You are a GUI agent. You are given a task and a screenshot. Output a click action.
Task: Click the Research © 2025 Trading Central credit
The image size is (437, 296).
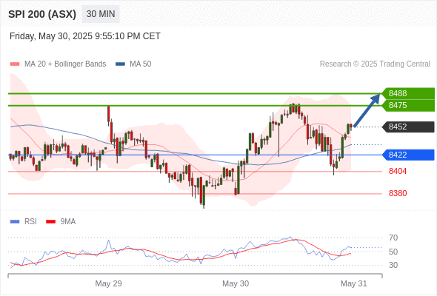pos(375,64)
